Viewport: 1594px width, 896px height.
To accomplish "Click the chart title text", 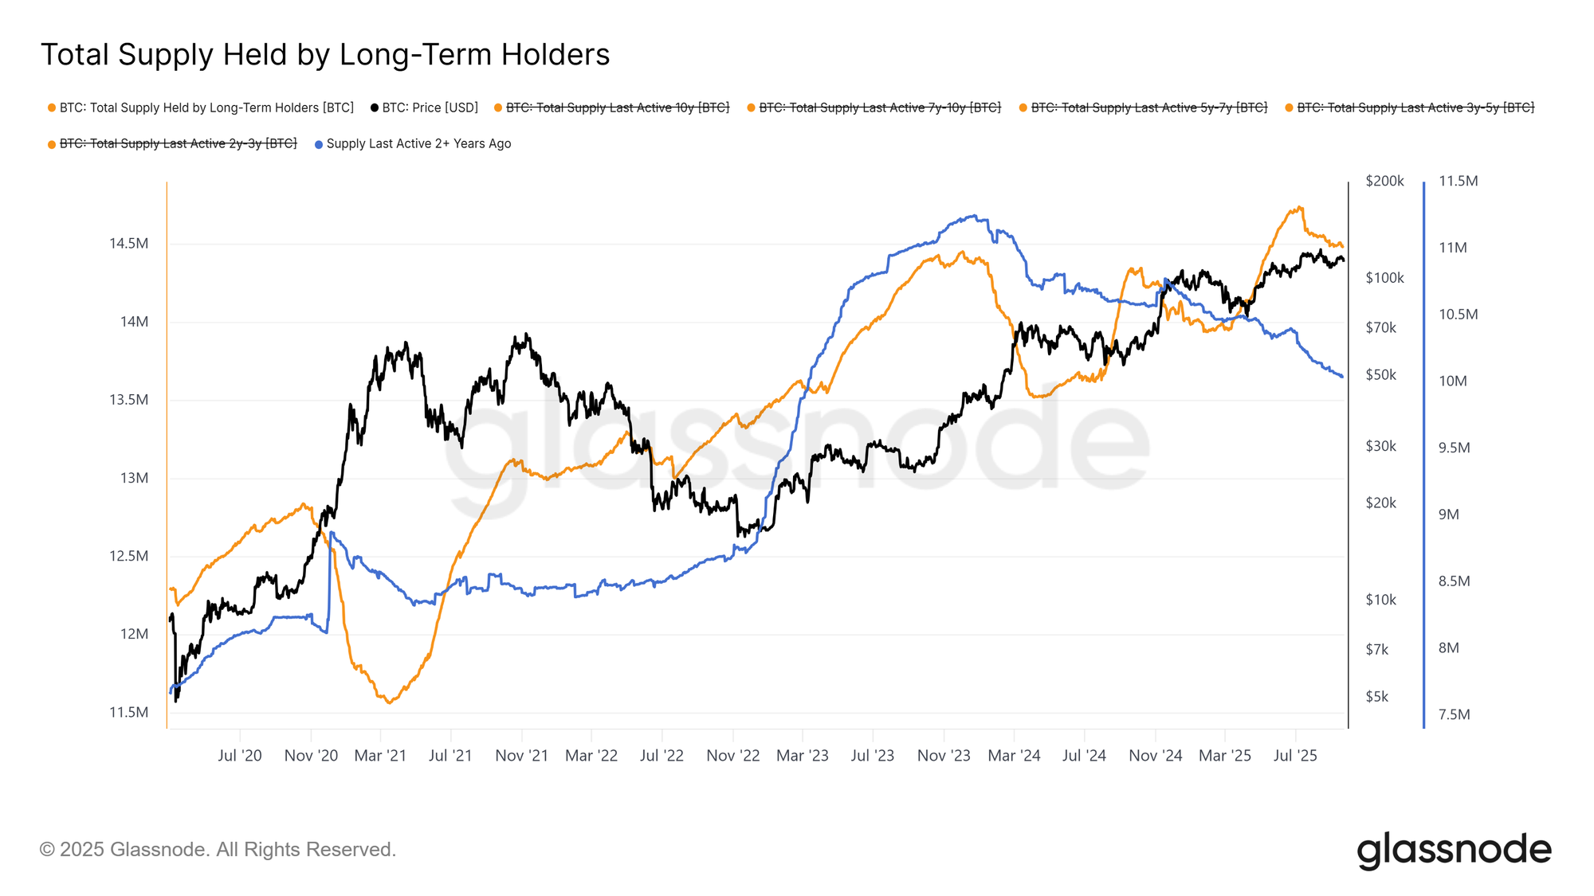I will pos(325,54).
